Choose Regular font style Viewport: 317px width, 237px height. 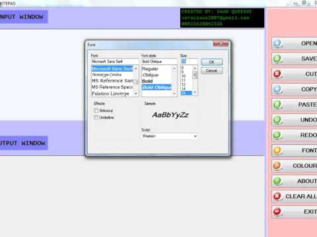pos(150,69)
